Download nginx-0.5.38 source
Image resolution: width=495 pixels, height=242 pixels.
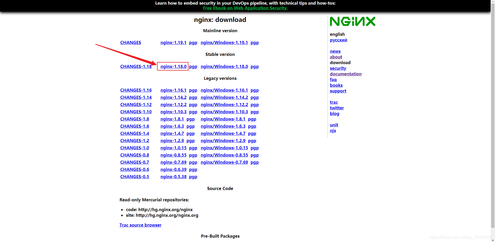click(173, 177)
